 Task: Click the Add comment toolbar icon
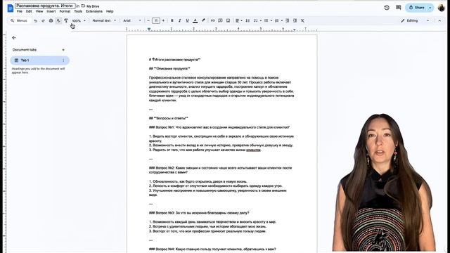[220, 20]
